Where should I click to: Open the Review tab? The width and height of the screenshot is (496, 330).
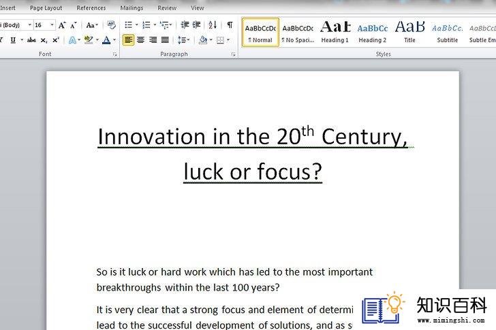[167, 8]
